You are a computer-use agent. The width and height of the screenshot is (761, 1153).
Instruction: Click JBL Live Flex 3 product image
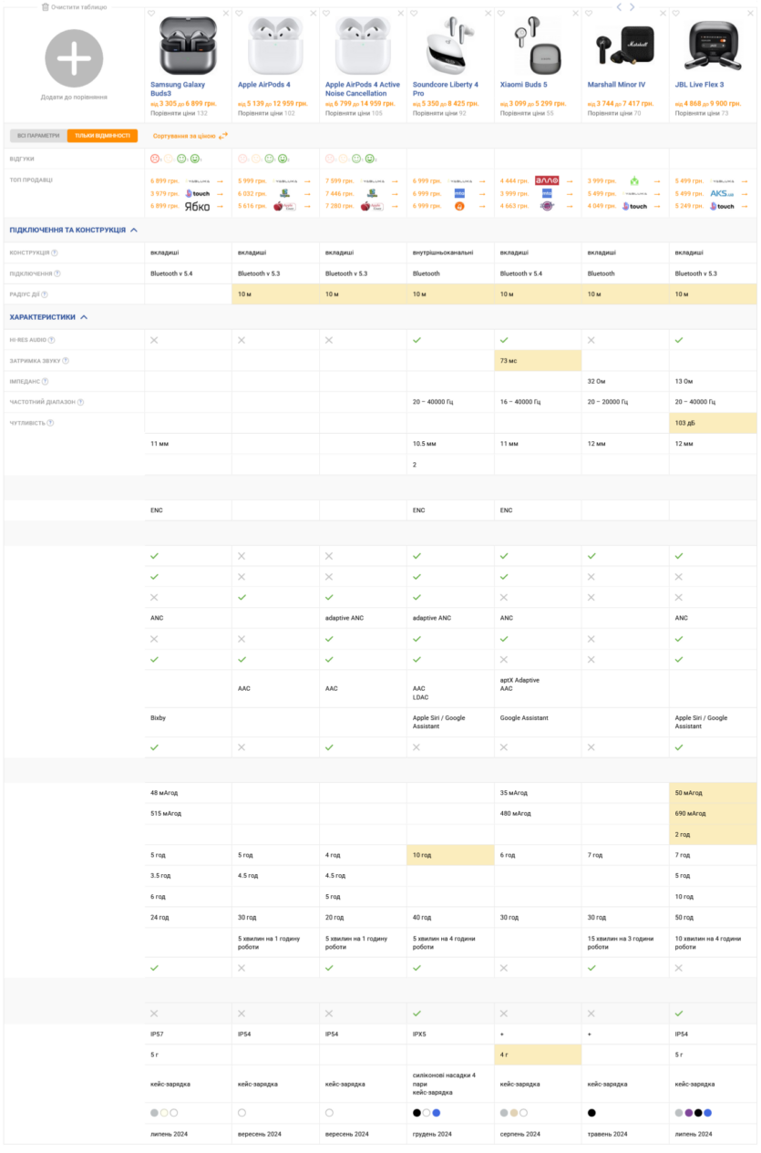[714, 46]
